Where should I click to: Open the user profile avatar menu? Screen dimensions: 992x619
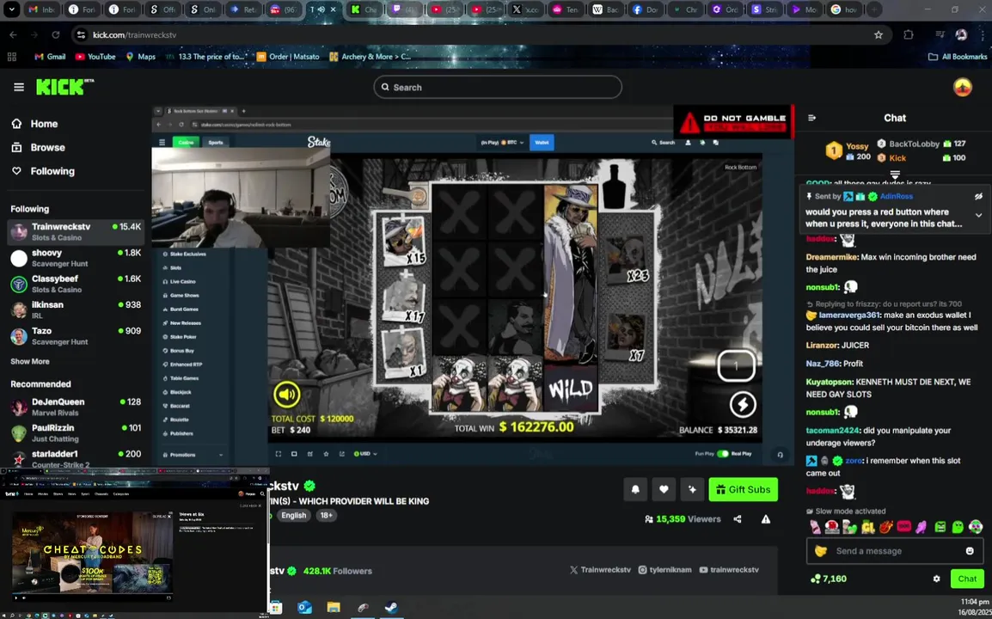962,87
